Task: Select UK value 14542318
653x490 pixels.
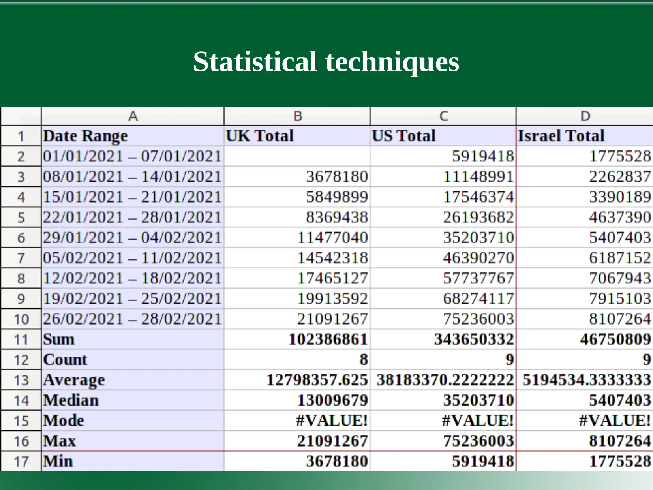Action: pyautogui.click(x=297, y=258)
